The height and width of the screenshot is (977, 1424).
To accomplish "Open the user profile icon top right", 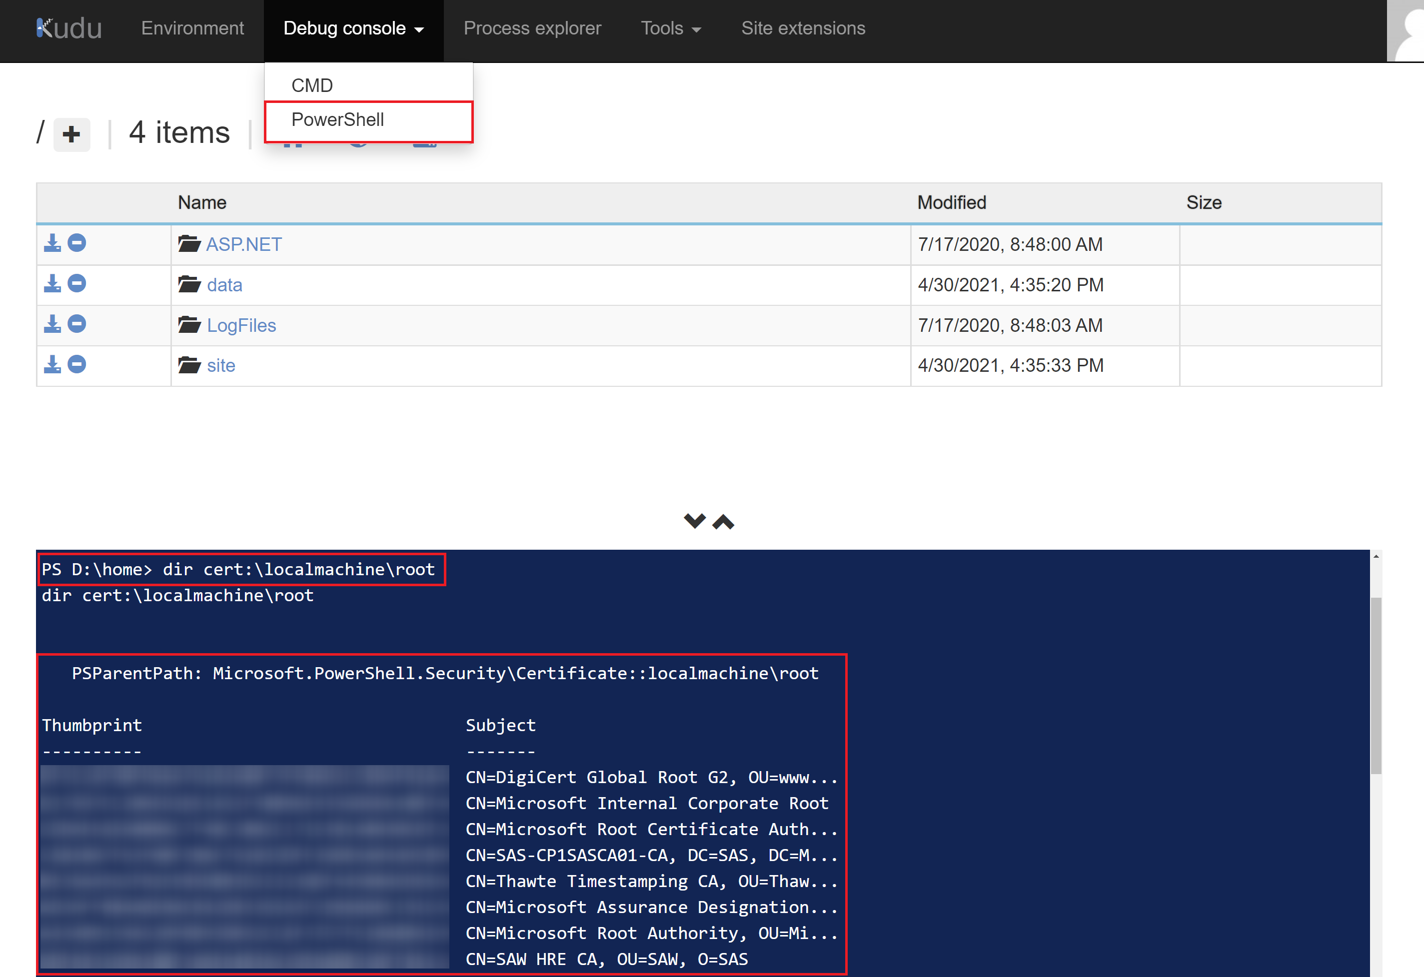I will (1406, 29).
